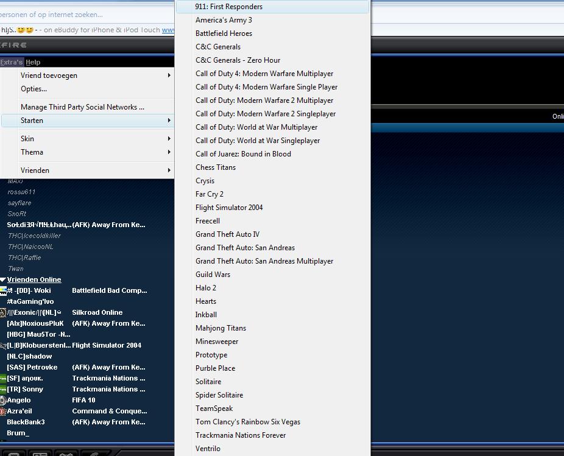Start Solitaire
Image resolution: width=564 pixels, height=456 pixels.
pos(273,382)
